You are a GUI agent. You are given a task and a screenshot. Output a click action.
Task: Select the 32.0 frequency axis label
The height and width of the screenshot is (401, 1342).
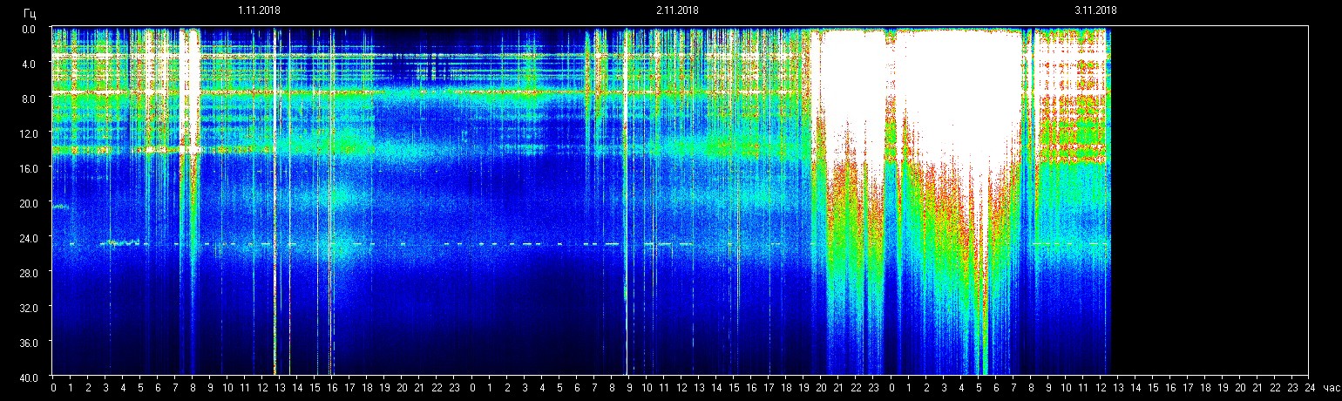pos(30,307)
